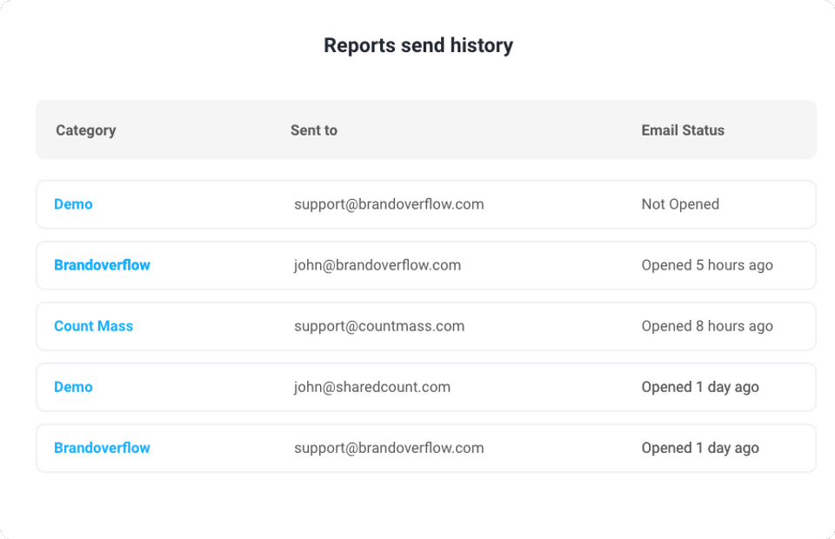Click Opened 1 day ago in john@sharedcount.com row
Screen dimensions: 835x539
pyautogui.click(x=700, y=387)
